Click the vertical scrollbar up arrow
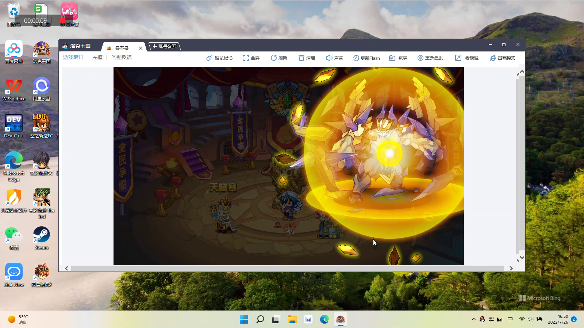This screenshot has height=328, width=584. point(522,72)
